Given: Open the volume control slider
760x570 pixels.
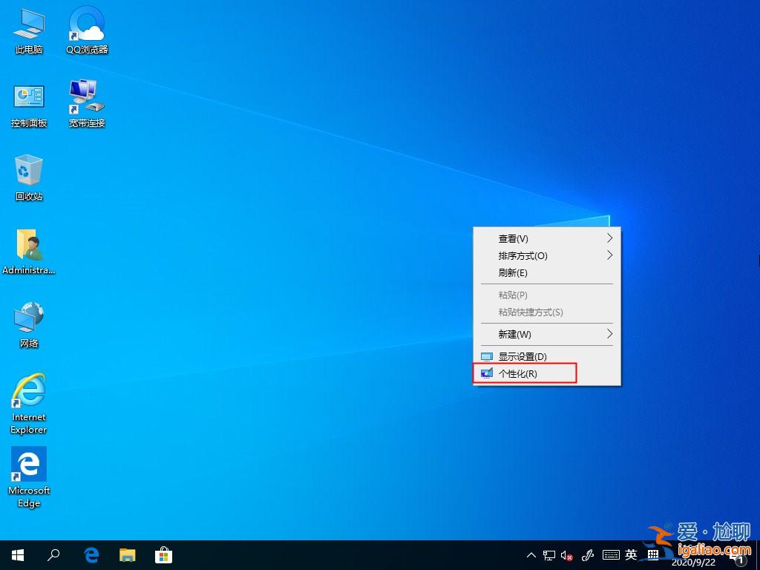Looking at the screenshot, I should [567, 554].
